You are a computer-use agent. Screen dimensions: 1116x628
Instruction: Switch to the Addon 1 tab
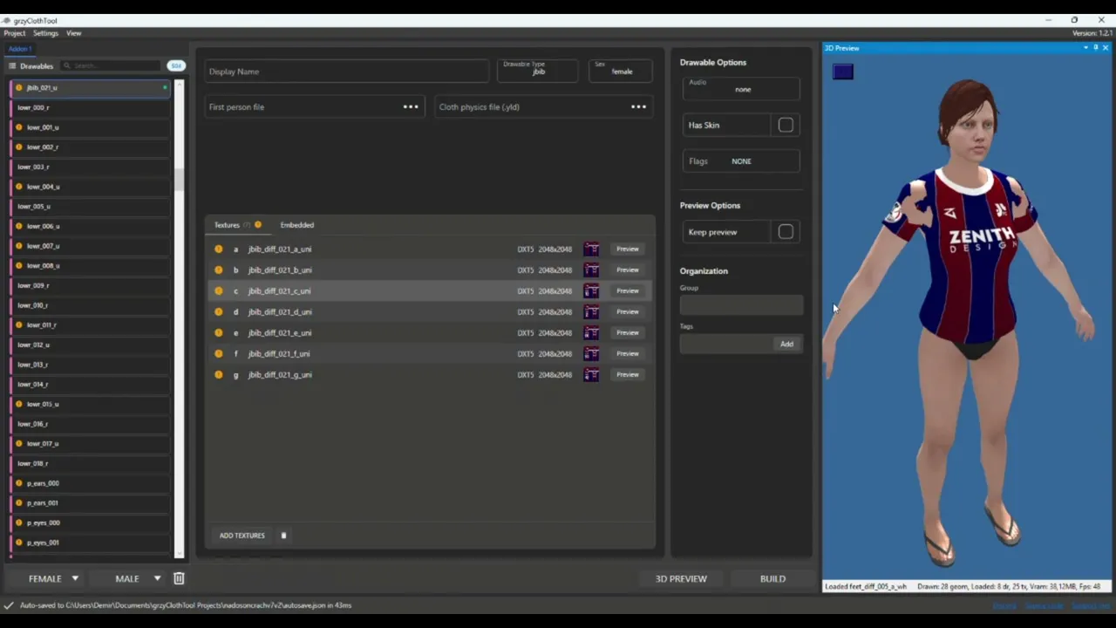[19, 49]
